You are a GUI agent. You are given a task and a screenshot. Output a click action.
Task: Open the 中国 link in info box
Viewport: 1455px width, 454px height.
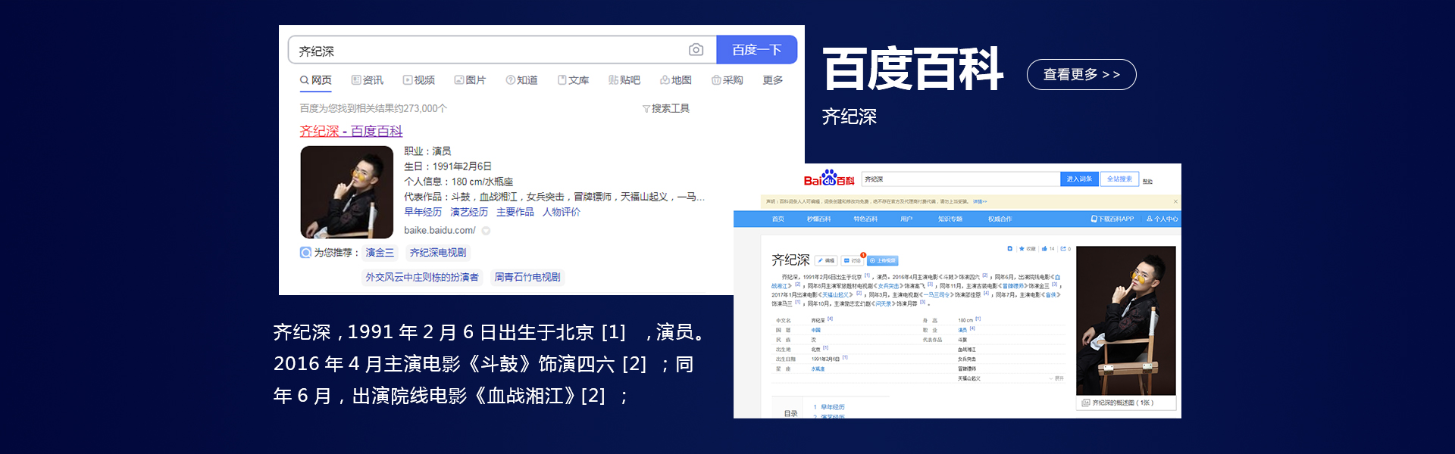[816, 330]
